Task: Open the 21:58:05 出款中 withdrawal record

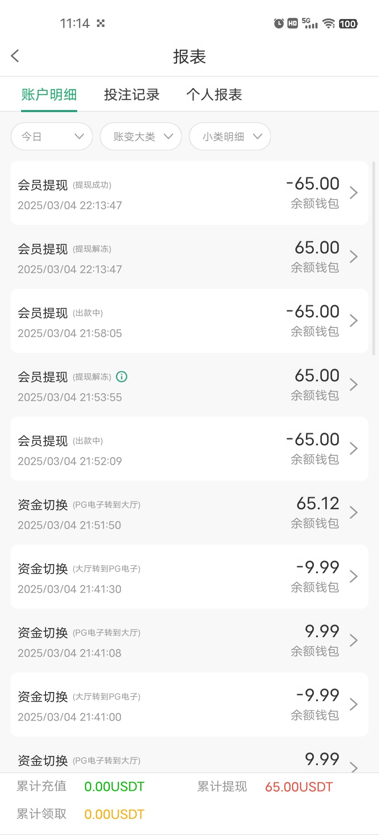Action: point(175,321)
